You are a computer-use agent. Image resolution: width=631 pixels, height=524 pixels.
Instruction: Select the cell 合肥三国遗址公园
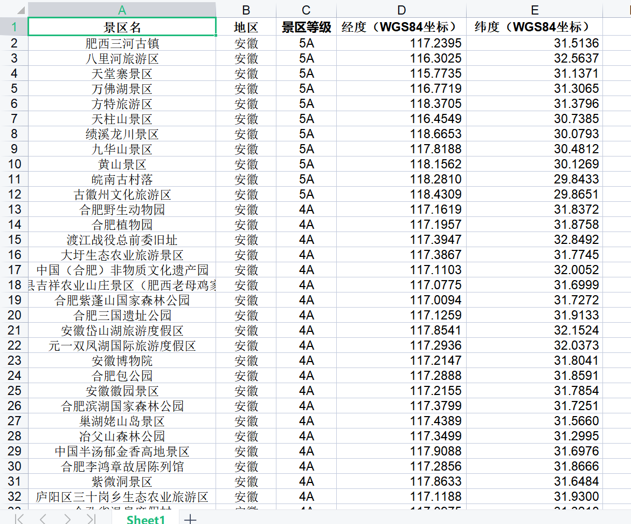click(122, 315)
